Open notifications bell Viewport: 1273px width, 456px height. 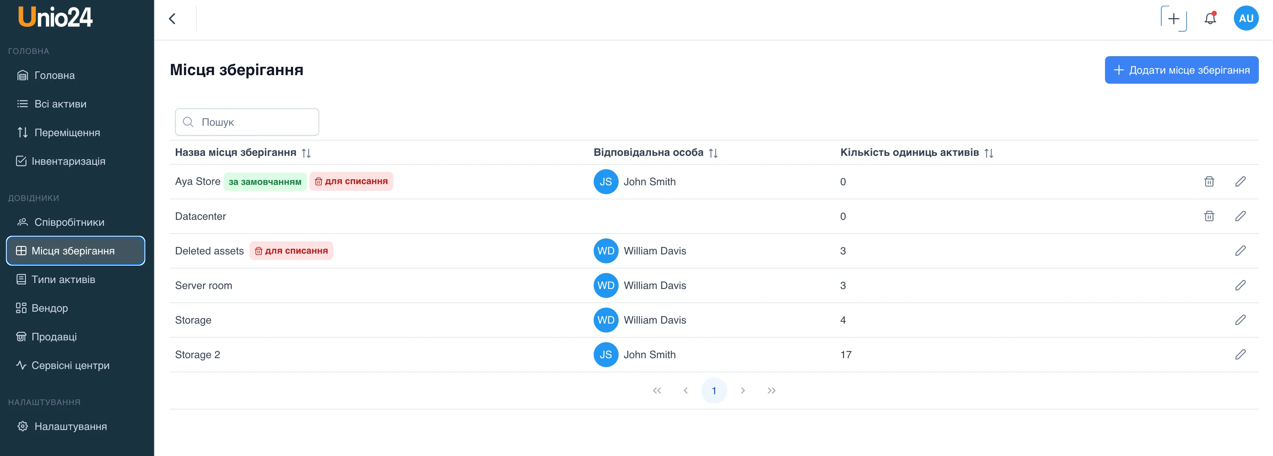tap(1210, 19)
